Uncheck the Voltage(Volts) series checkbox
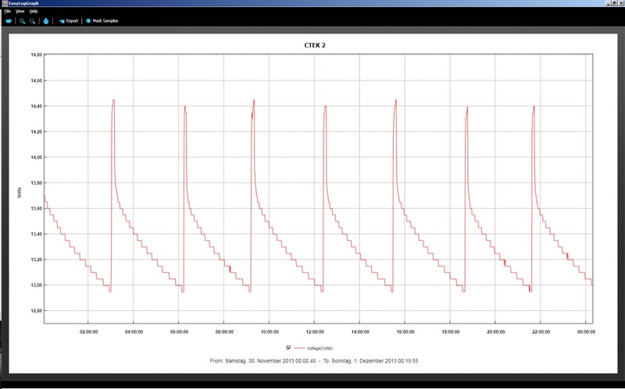This screenshot has width=625, height=389. [x=289, y=347]
